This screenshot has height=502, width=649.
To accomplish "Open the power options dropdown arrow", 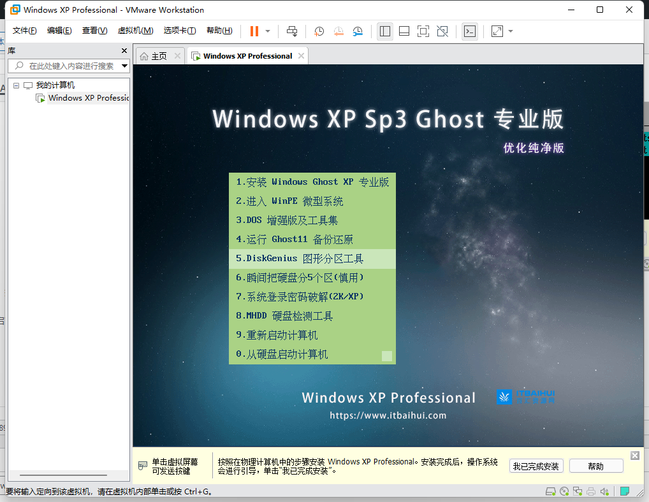I will pos(268,31).
